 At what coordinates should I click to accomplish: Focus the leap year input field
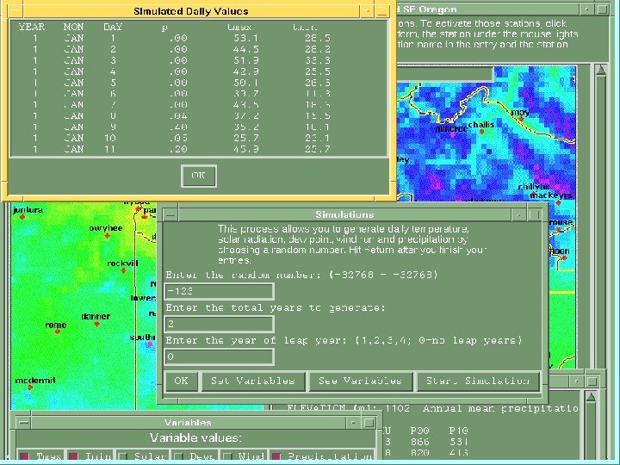tap(219, 356)
